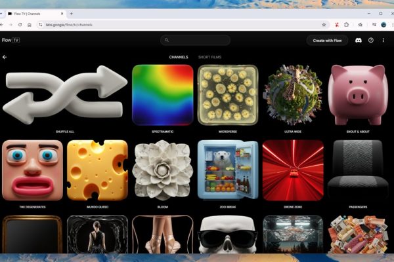
Task: Click the red extension icon in toolbar
Action: pyautogui.click(x=336, y=25)
